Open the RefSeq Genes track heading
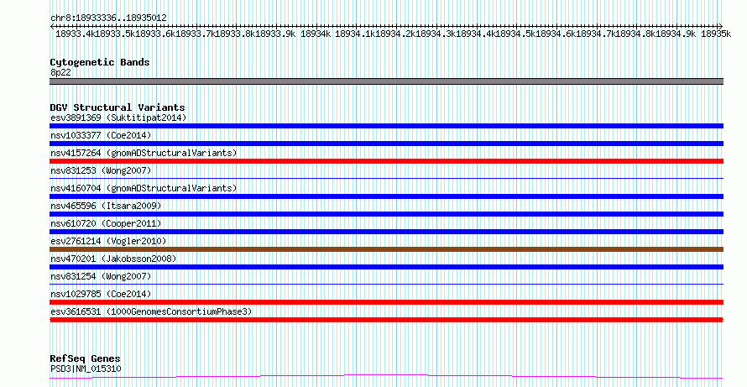The height and width of the screenshot is (387, 747). [x=86, y=359]
